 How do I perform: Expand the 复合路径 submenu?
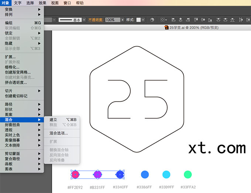(22, 159)
